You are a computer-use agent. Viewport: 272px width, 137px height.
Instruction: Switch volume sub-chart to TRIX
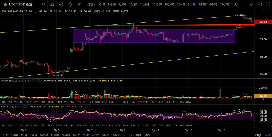(50, 102)
